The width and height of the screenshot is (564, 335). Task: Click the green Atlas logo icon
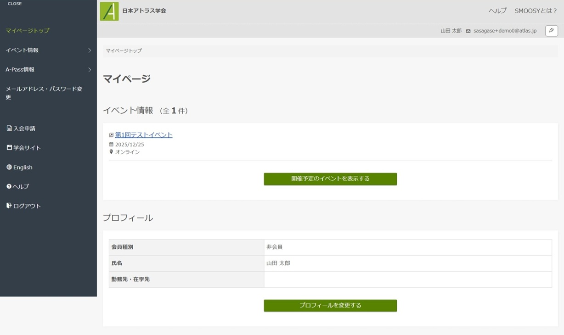(x=109, y=11)
